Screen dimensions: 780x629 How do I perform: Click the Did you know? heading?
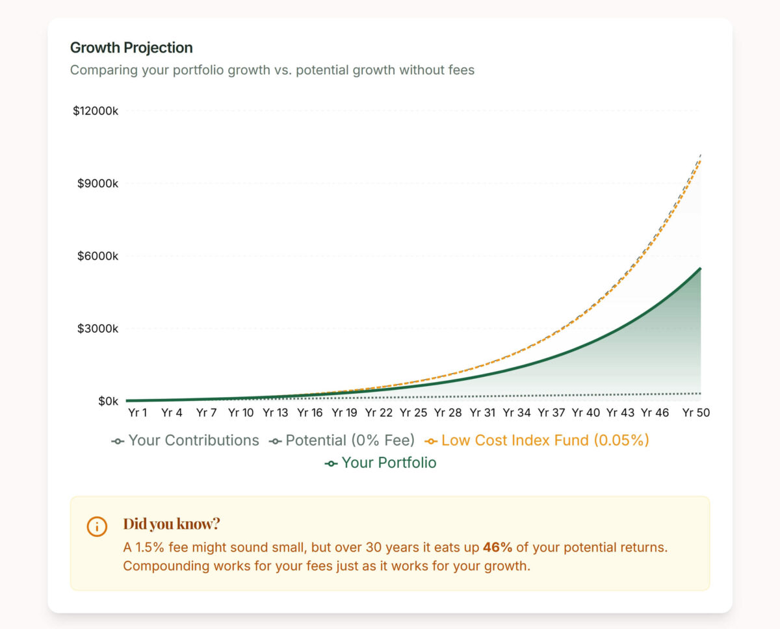click(x=172, y=524)
